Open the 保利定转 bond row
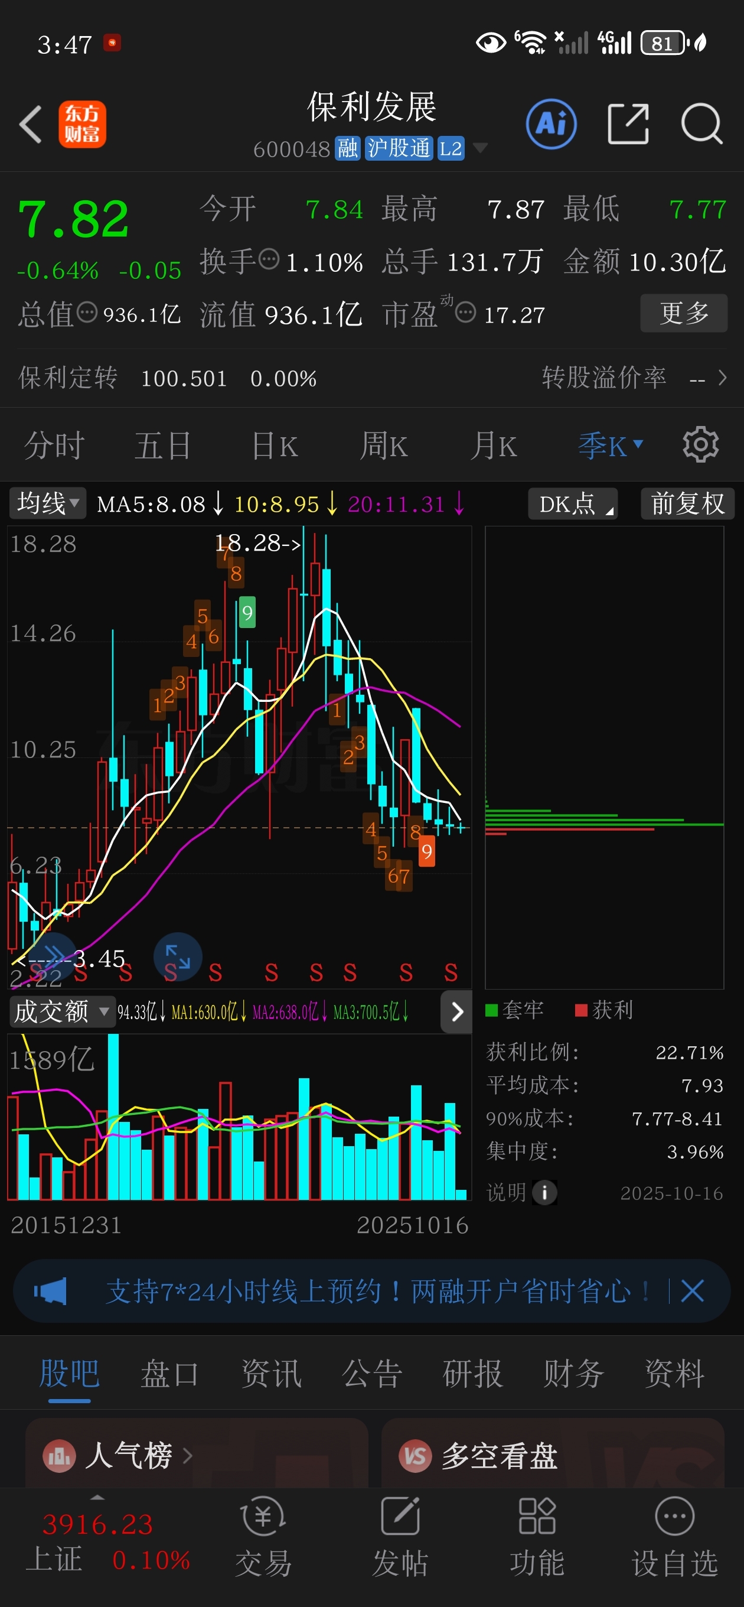The image size is (744, 1607). coord(371,378)
